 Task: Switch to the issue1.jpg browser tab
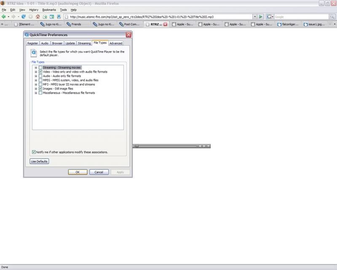[315, 24]
